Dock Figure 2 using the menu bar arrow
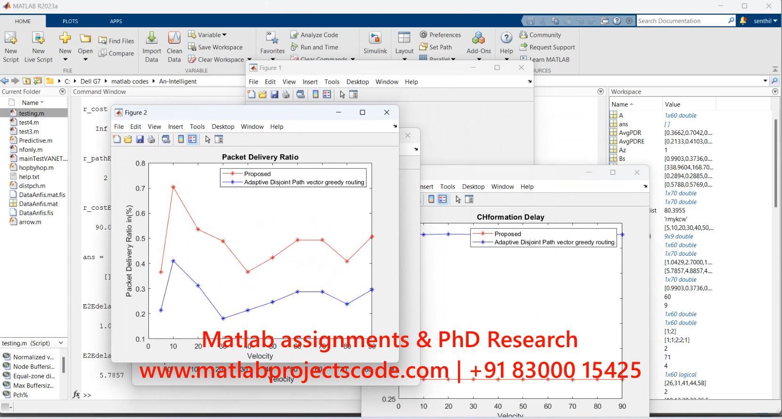The width and height of the screenshot is (782, 419). point(395,126)
